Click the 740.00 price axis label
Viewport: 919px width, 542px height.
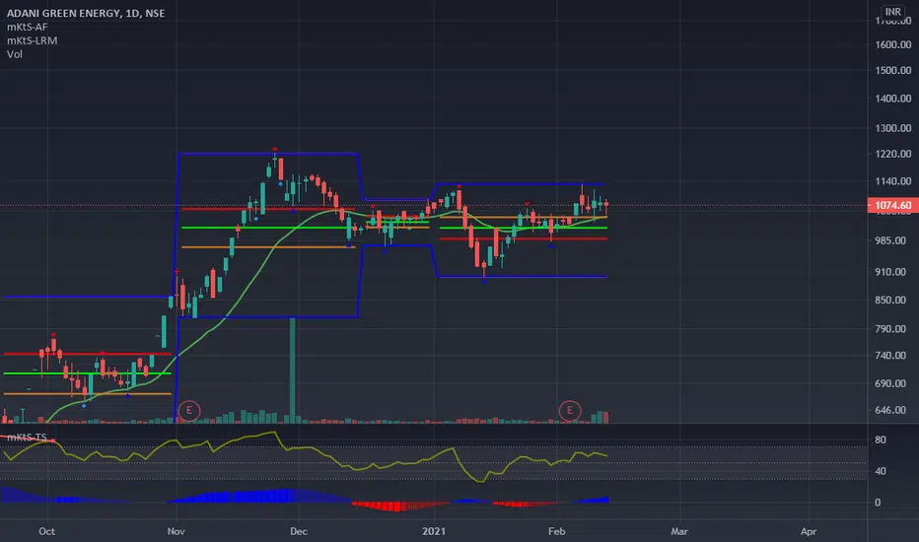(892, 355)
